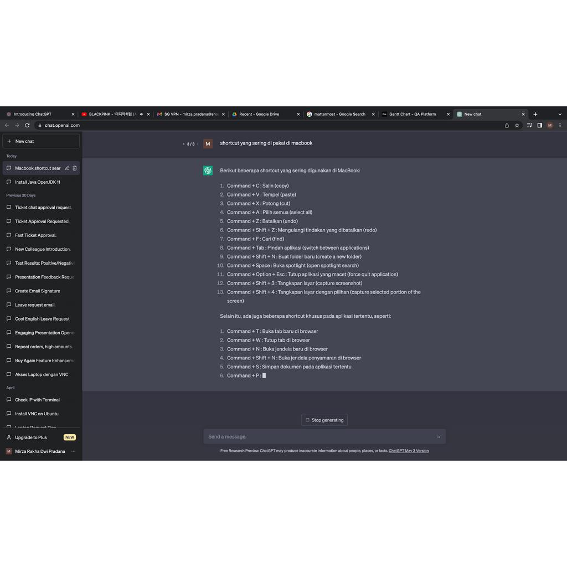Open the Install Java OpenJDK 11 chat
Viewport: 567px width, 567px height.
point(38,182)
